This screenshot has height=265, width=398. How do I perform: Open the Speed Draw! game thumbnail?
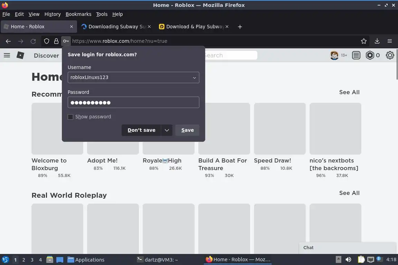point(280,129)
